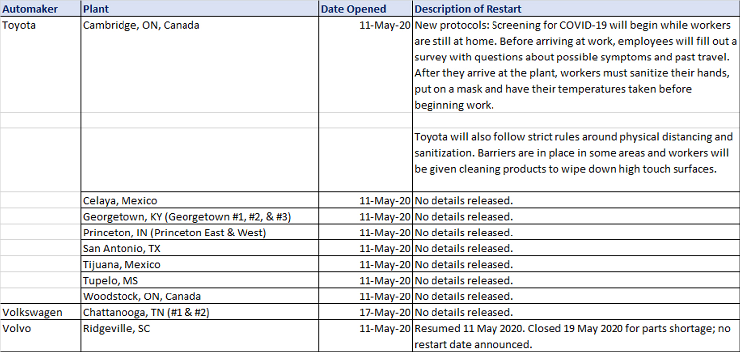Select the "Toyota" automaker cell
Image resolution: width=740 pixels, height=352 pixels.
click(19, 25)
